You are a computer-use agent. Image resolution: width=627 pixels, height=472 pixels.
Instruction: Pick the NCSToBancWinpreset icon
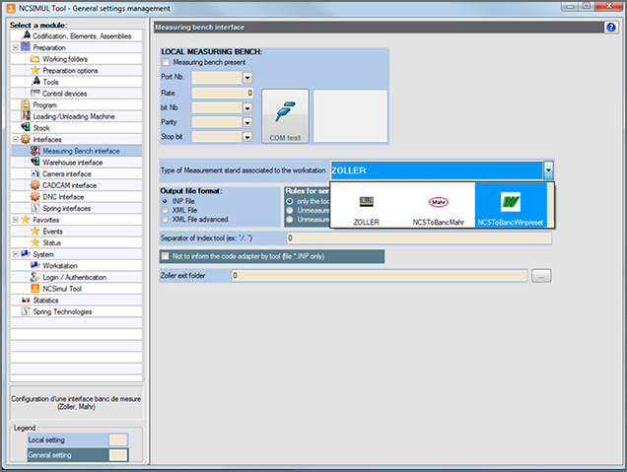512,203
